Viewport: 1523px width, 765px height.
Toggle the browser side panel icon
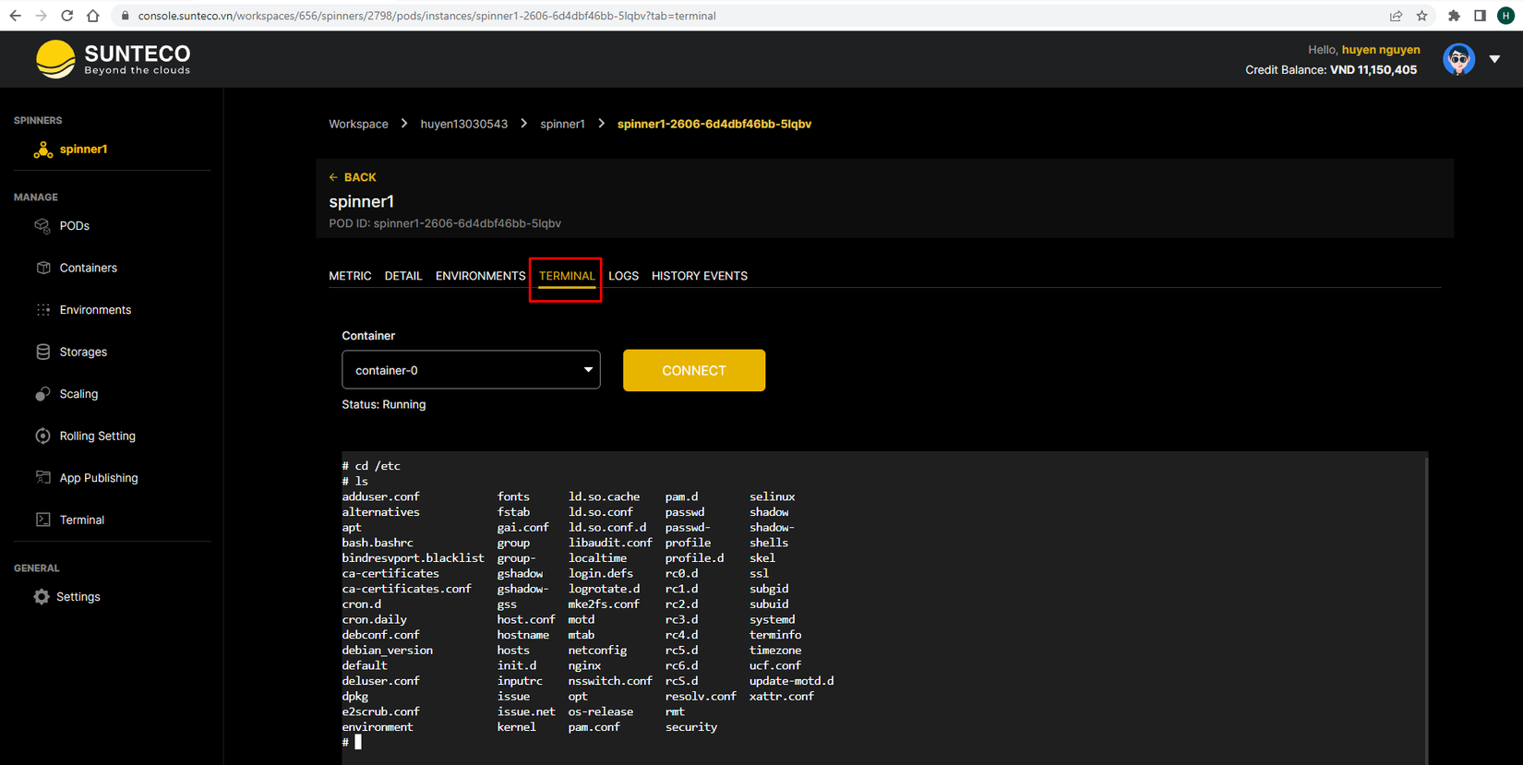point(1480,16)
